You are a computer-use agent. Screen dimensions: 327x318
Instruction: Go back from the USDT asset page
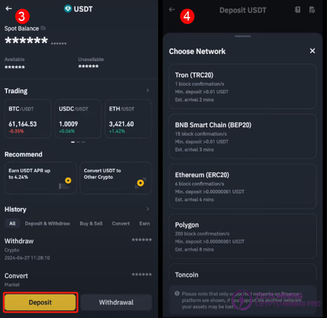9,9
